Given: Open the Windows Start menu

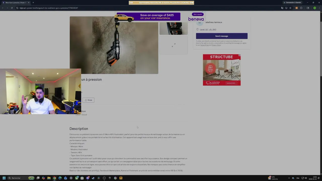Looking at the screenshot, I should coord(4,178).
